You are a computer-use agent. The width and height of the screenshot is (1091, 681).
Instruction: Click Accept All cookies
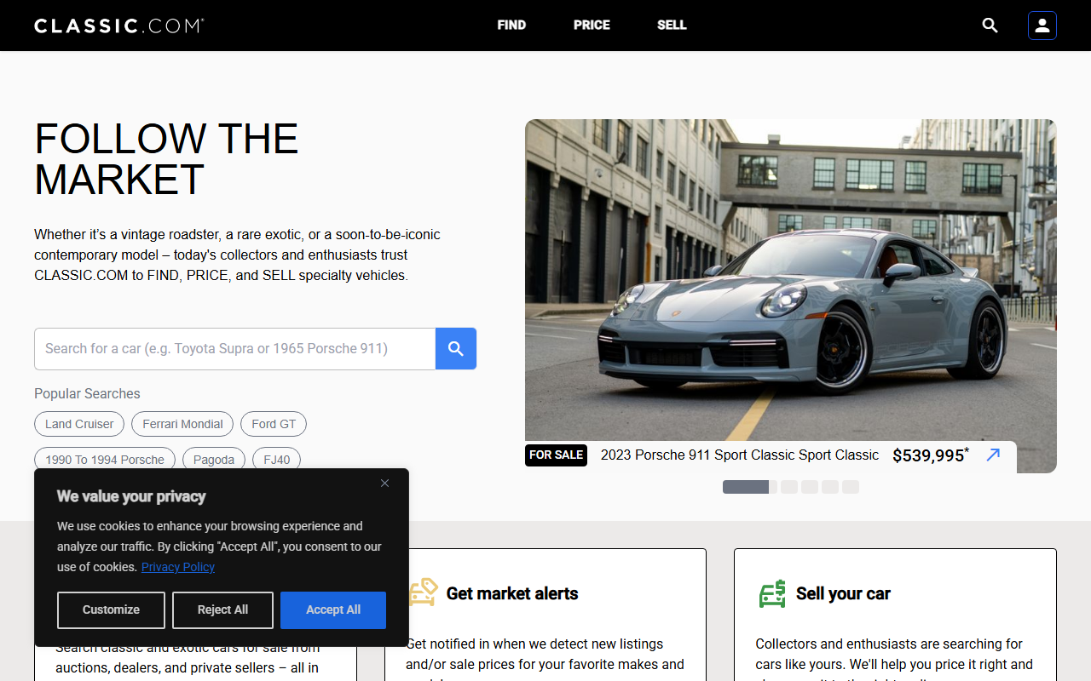333,610
